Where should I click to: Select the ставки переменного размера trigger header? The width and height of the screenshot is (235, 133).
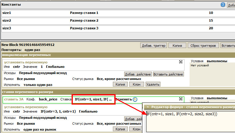pyautogui.click(x=119, y=92)
